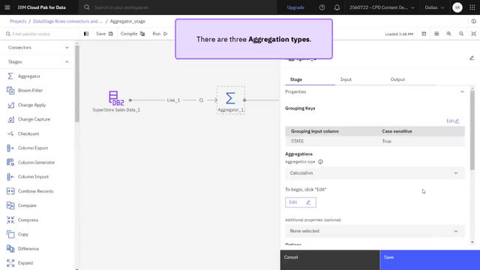Click Edit link for Grouping Keys

453,121
